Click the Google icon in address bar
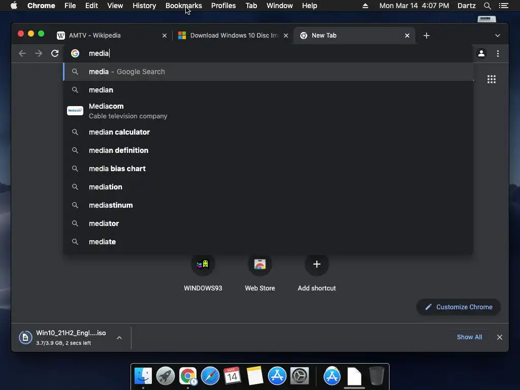Screen dimensions: 520x390 tap(75, 53)
